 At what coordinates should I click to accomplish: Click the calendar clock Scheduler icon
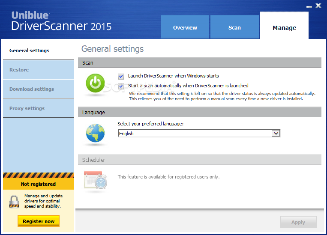point(96,180)
